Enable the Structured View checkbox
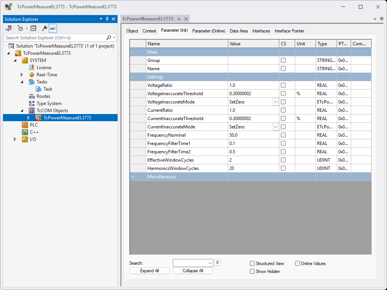 tap(252, 263)
